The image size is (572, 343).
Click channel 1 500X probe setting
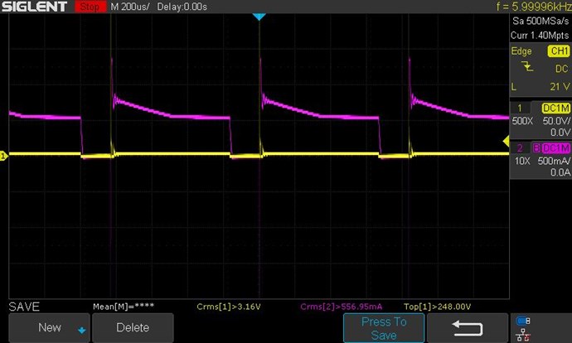coord(522,121)
